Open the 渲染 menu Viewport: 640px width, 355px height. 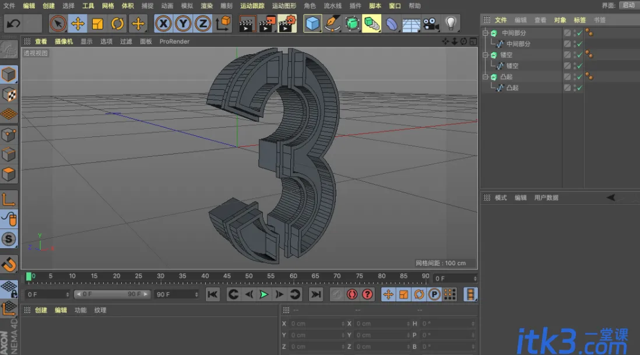[206, 6]
